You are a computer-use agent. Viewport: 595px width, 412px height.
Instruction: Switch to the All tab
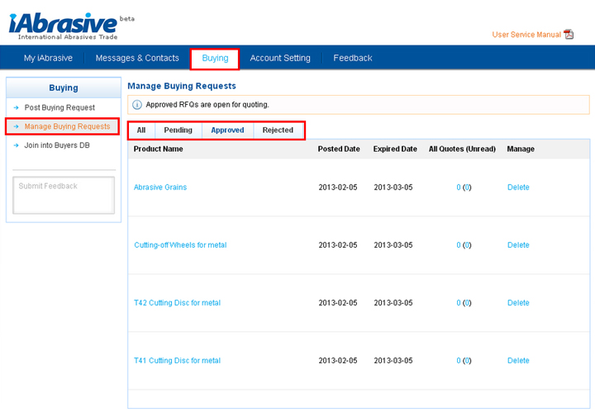141,130
